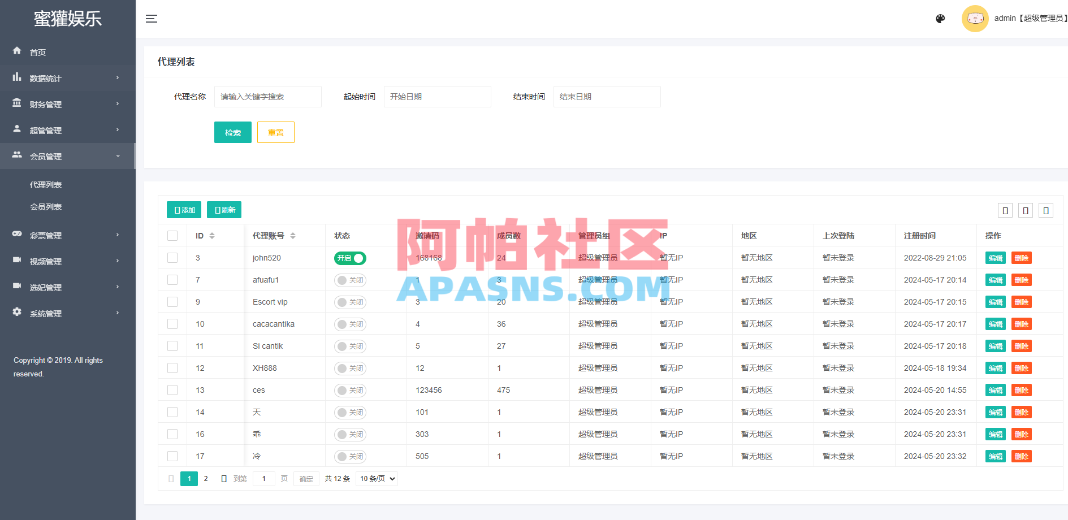Enable the status switch for afuafu1

[349, 280]
